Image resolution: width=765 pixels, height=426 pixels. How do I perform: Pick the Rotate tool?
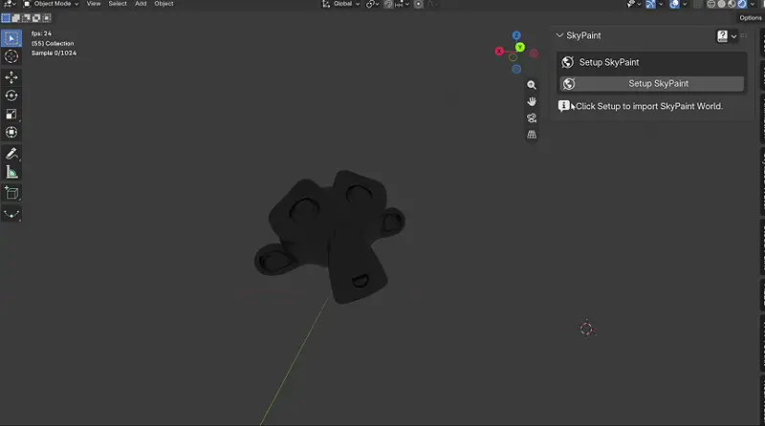(x=11, y=96)
